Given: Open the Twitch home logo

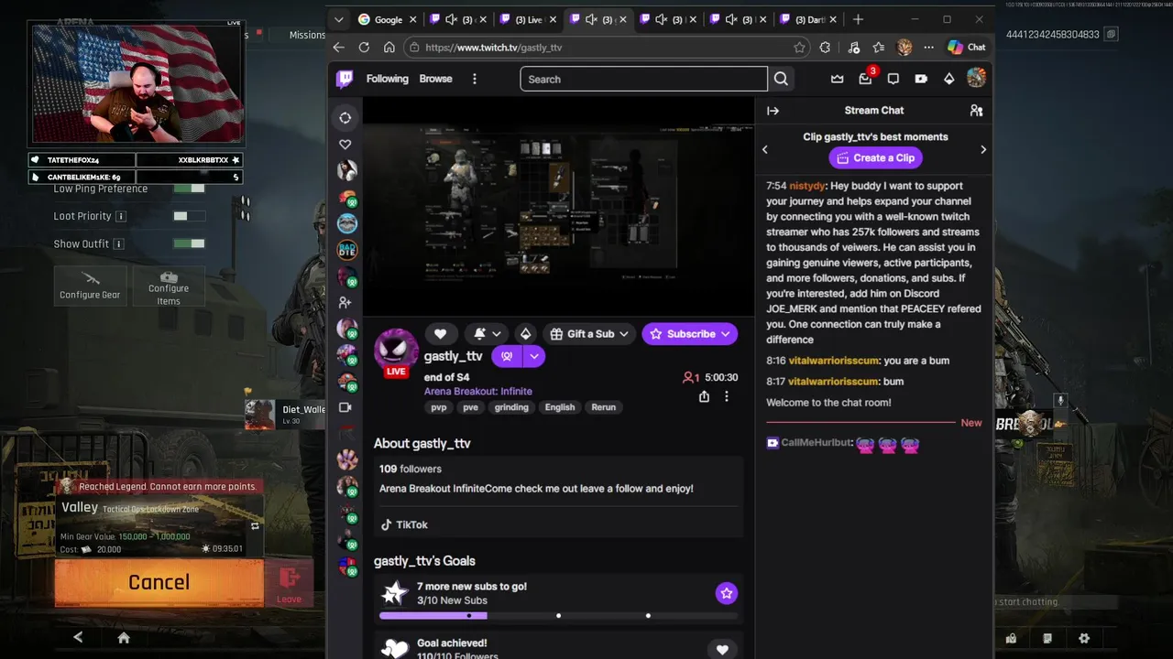Looking at the screenshot, I should tap(345, 79).
